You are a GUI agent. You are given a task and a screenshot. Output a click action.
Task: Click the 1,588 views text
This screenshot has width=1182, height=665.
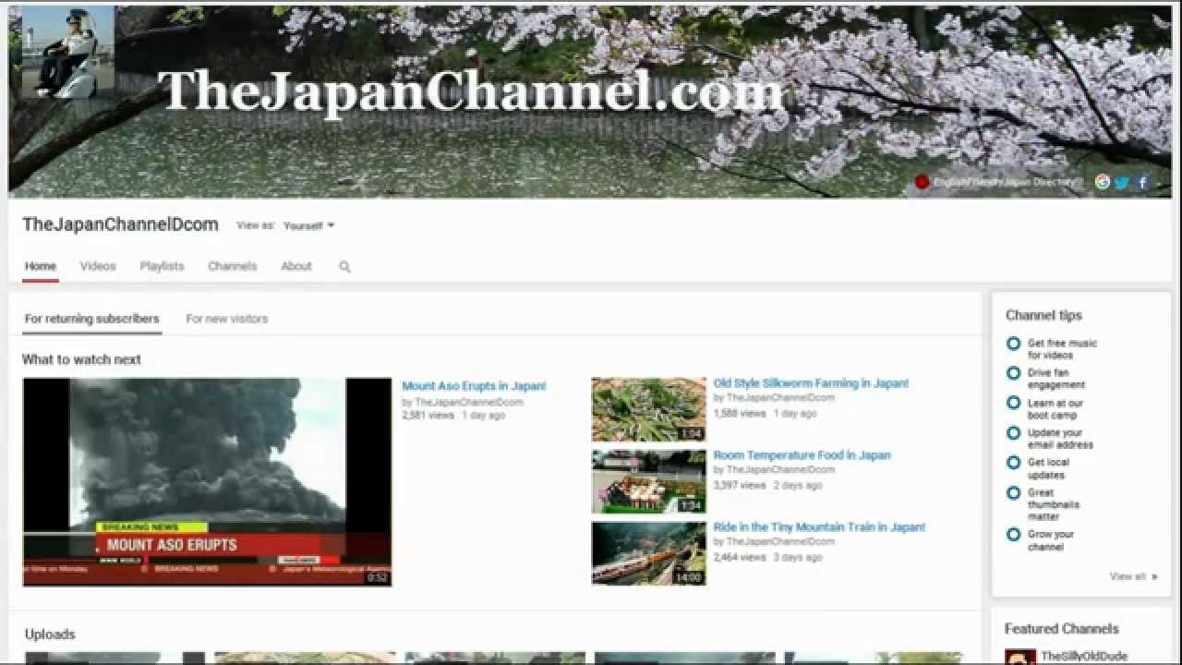(x=740, y=413)
